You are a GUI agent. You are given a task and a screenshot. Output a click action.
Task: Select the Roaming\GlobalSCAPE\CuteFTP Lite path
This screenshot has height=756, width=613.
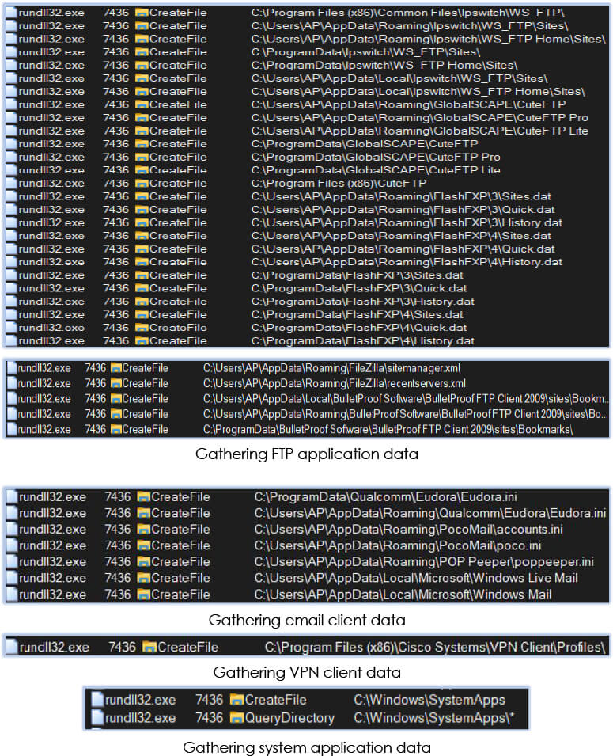point(420,131)
